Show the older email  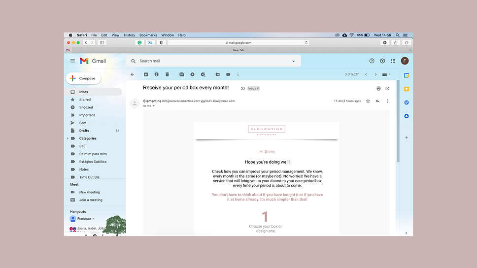pos(375,74)
